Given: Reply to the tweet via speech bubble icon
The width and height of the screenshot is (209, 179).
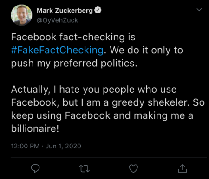Looking at the screenshot, I should coord(35,168).
